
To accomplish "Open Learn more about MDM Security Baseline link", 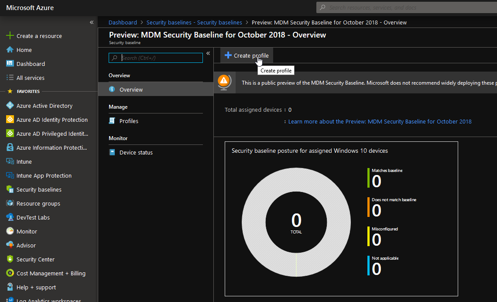I will point(380,121).
